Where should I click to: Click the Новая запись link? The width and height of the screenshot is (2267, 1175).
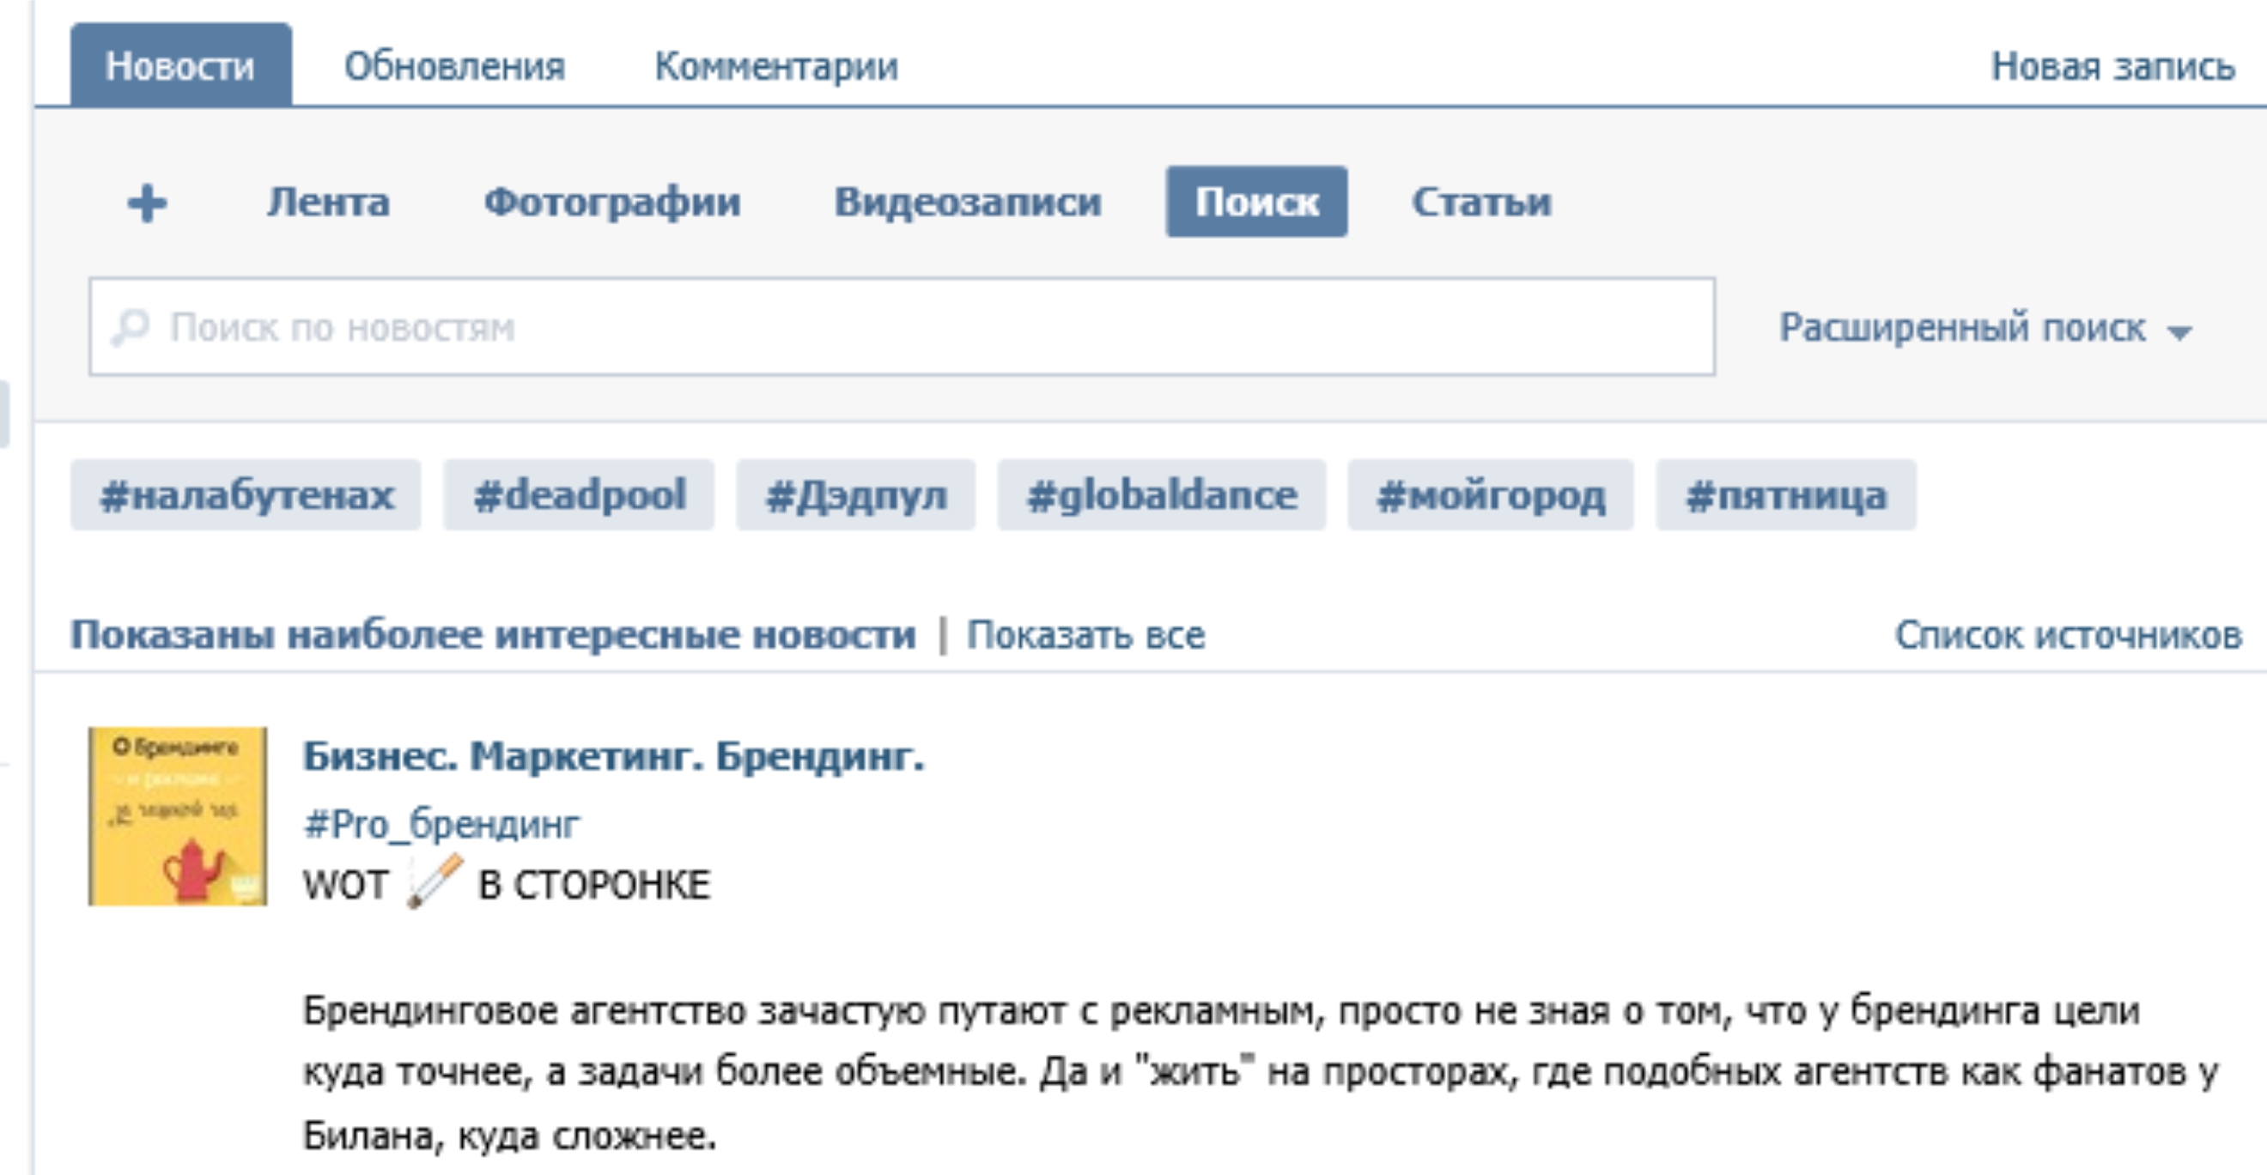2112,66
